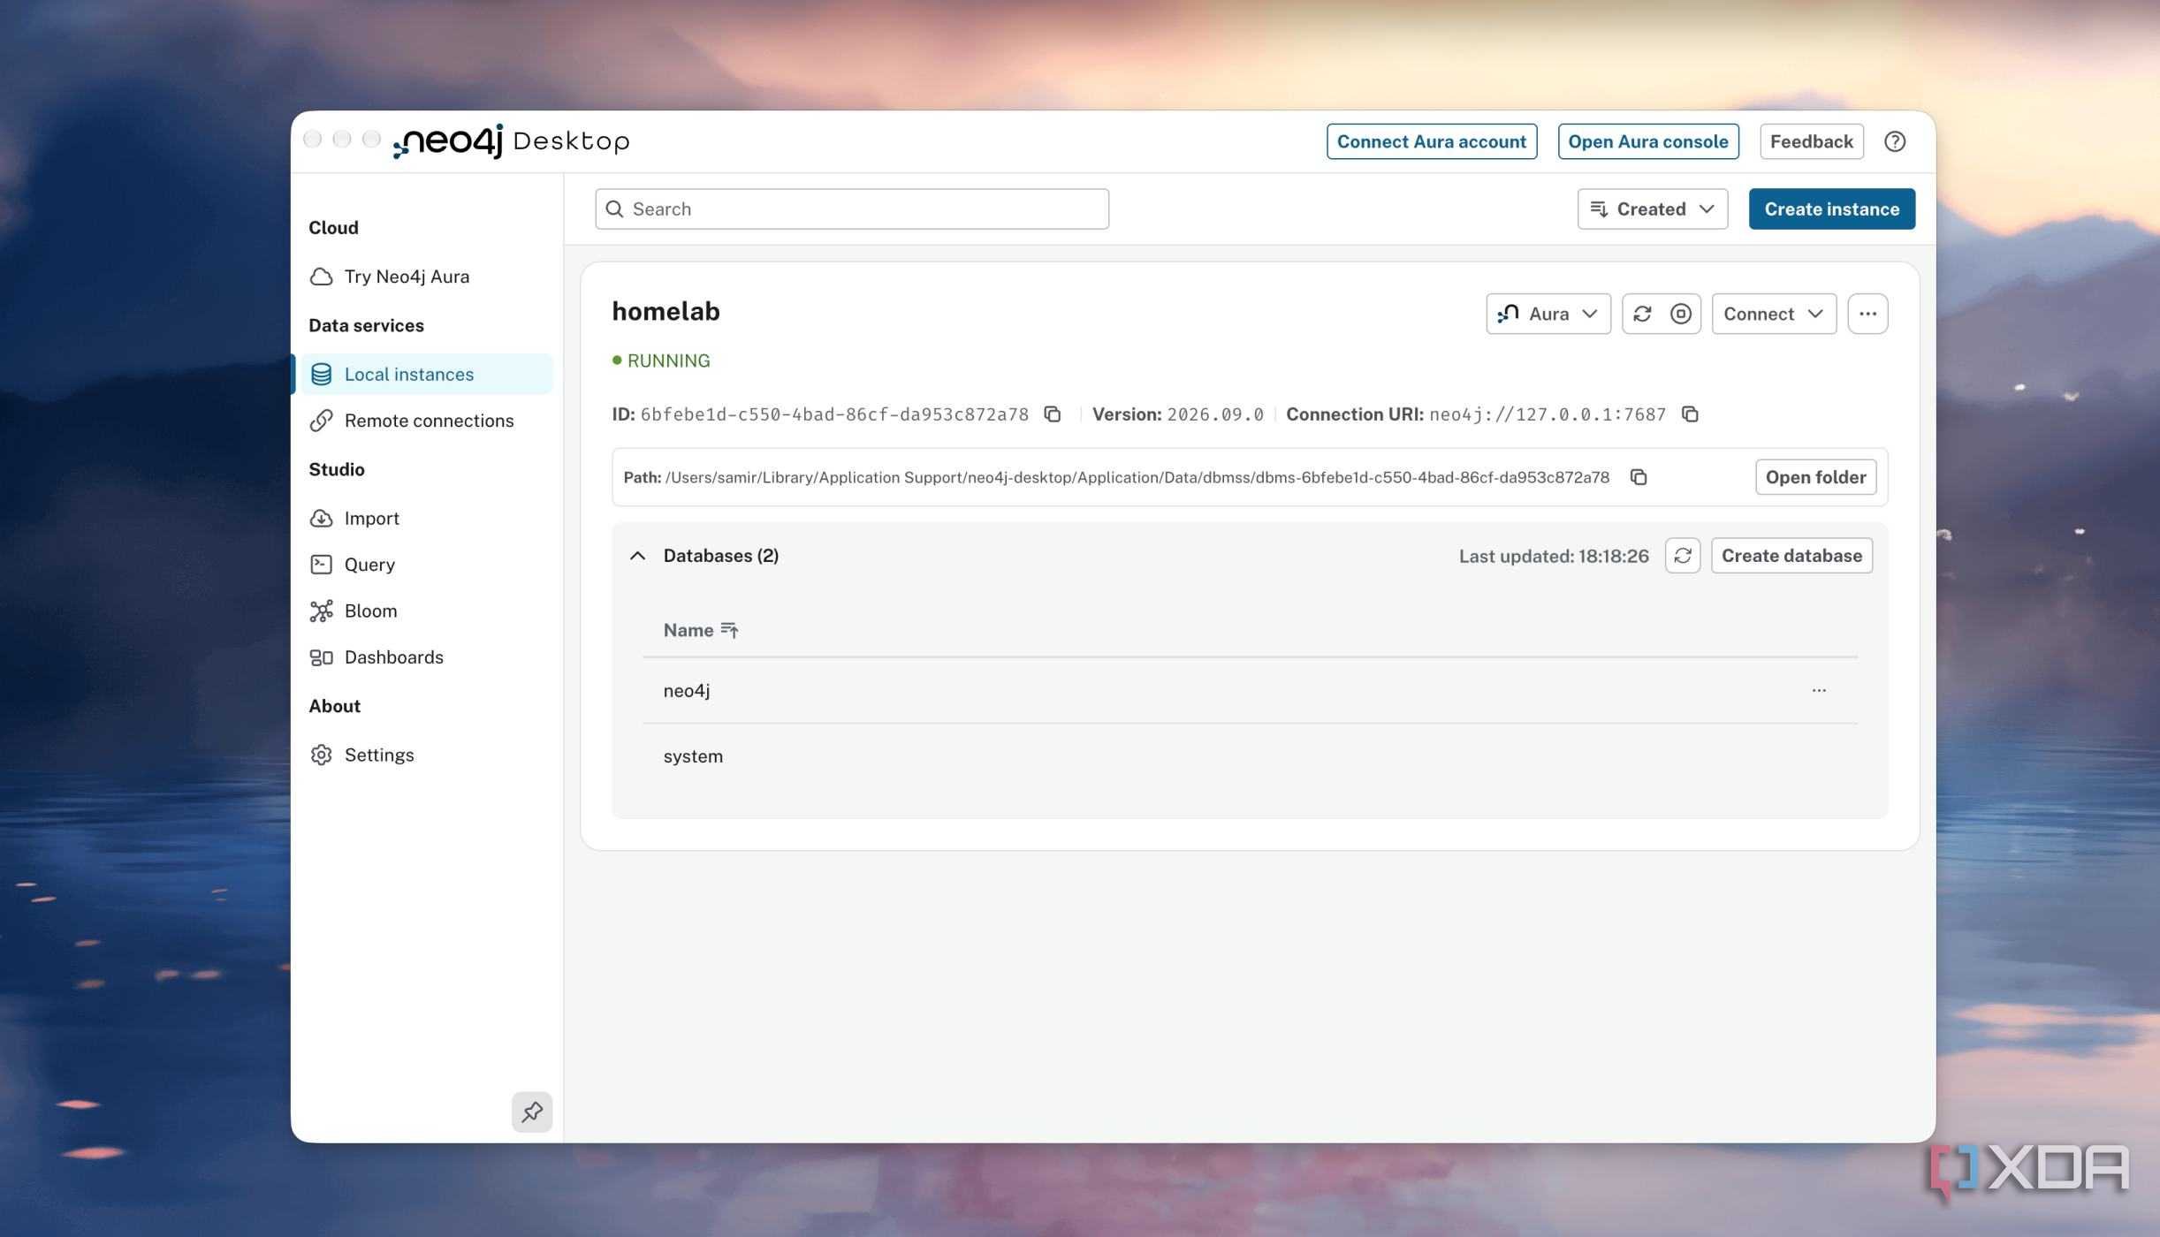Pin the sidebar with pin icon

click(x=532, y=1112)
